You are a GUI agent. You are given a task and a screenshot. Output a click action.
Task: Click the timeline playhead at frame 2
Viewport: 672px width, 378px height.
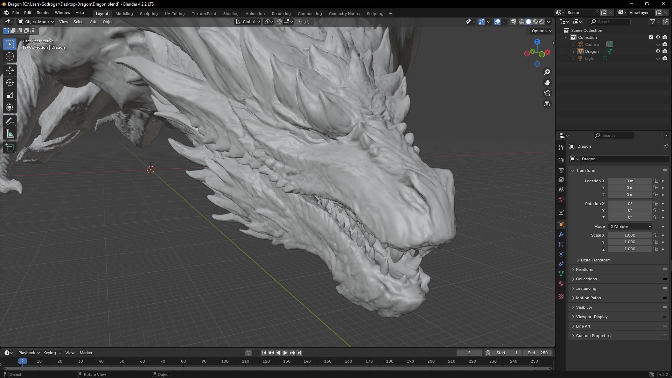[22, 361]
